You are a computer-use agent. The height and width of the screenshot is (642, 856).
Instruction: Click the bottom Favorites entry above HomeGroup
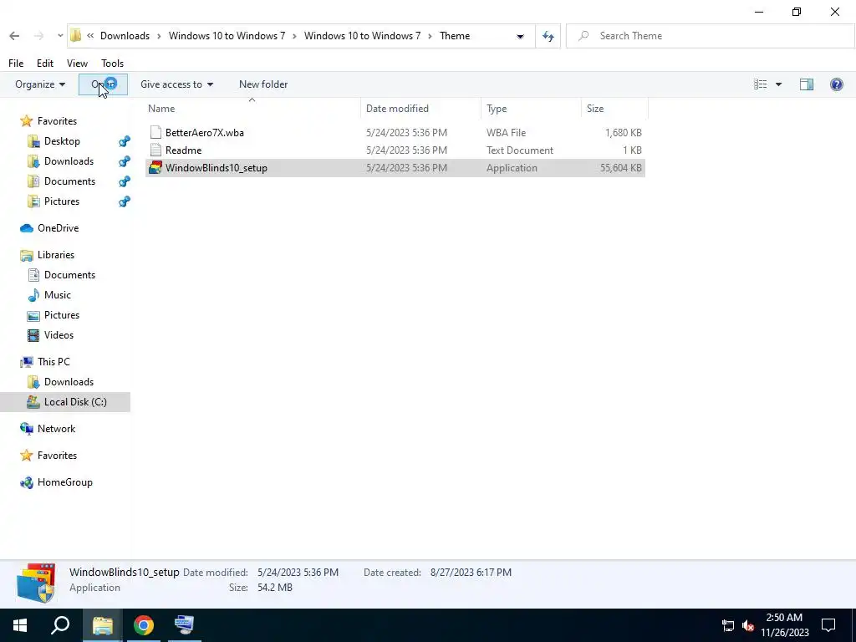(57, 456)
